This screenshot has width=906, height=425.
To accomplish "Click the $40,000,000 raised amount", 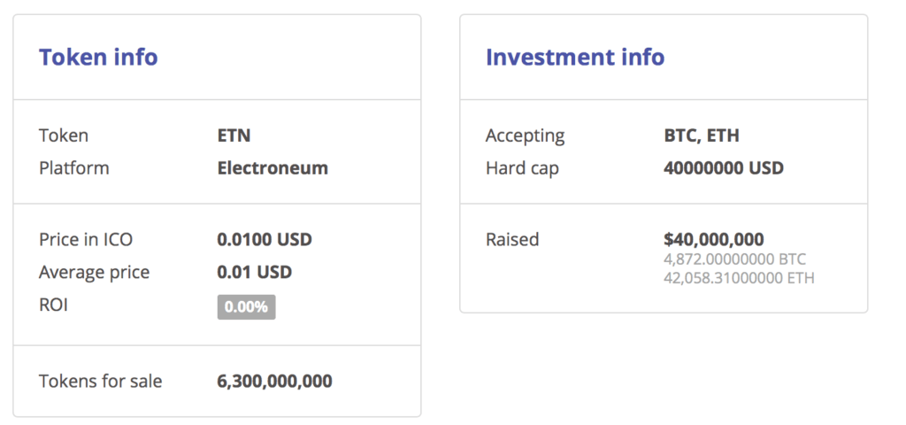I will 714,239.
